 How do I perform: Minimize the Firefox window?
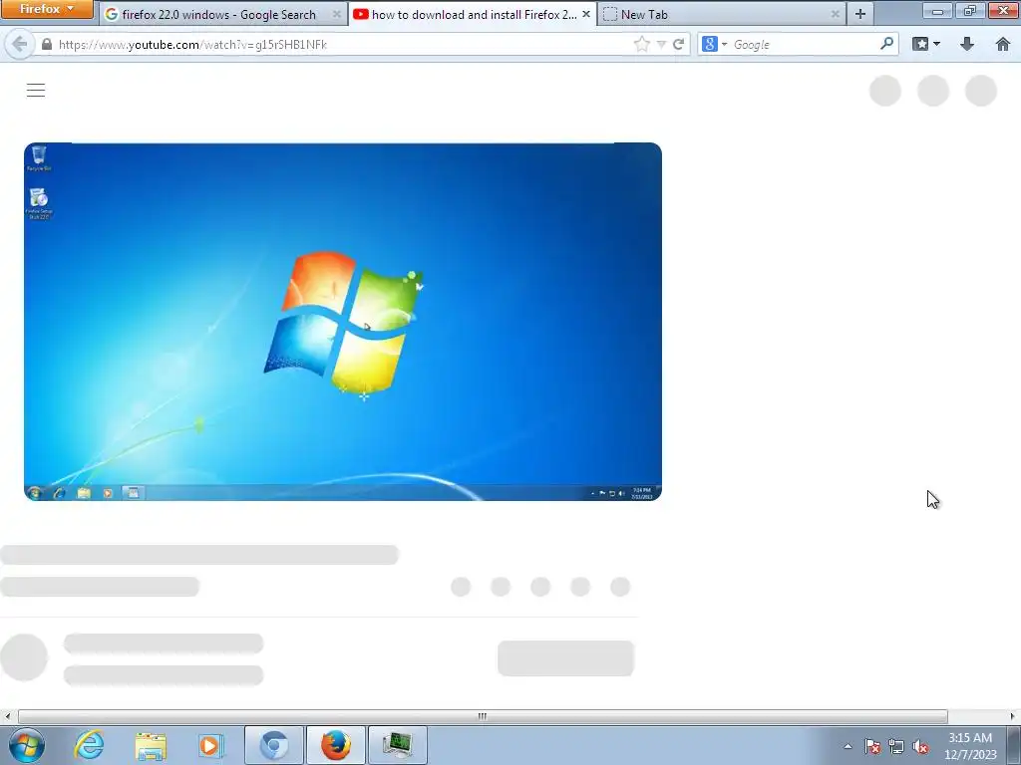click(937, 10)
